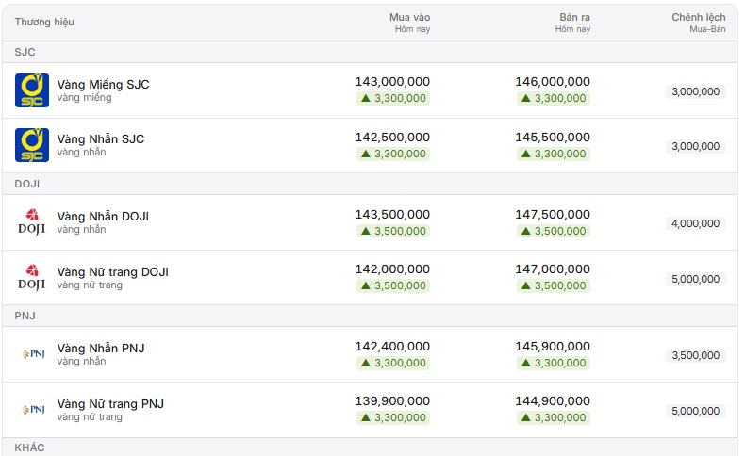Click the 3,500,000 spread badge for Vàng Nhẫn PNJ
This screenshot has height=456, width=745.
click(x=696, y=355)
